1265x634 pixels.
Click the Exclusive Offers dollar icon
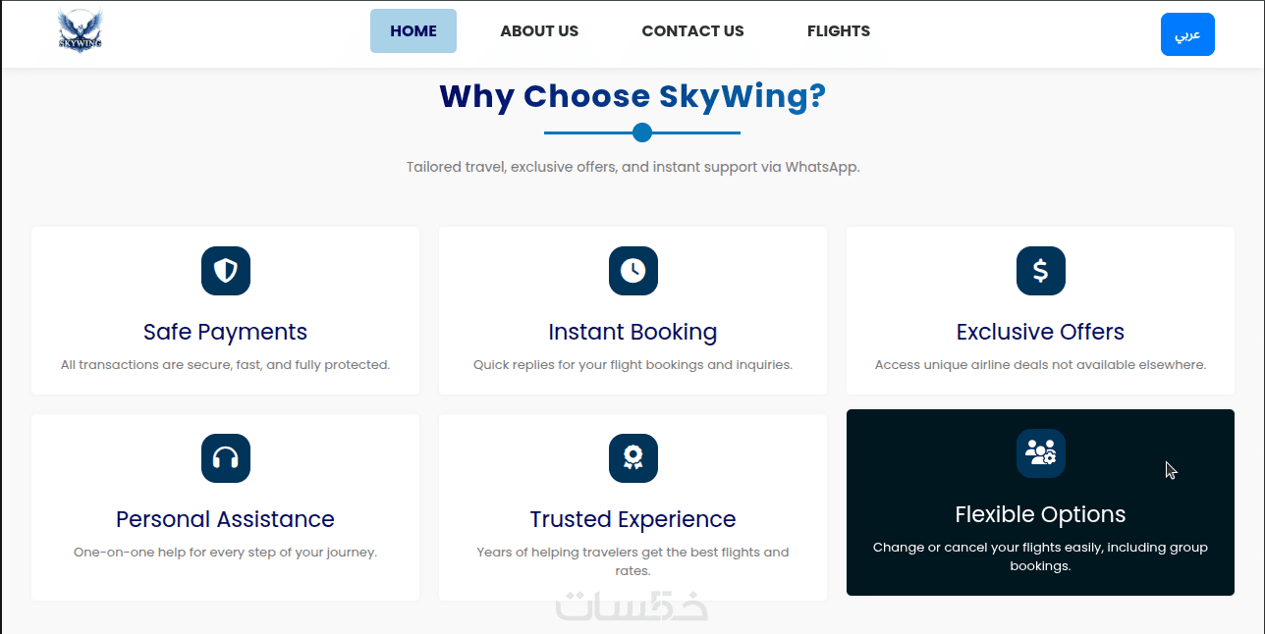1040,271
